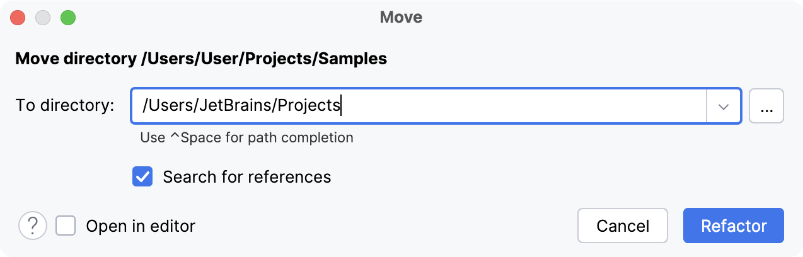
Task: Click the ellipsis browse directory button
Action: (x=766, y=106)
